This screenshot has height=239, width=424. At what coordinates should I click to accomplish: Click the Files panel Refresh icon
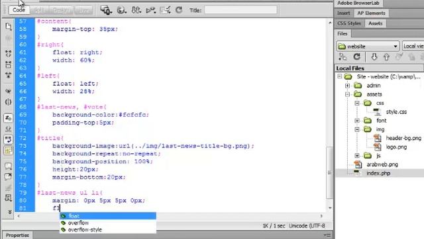(x=356, y=57)
